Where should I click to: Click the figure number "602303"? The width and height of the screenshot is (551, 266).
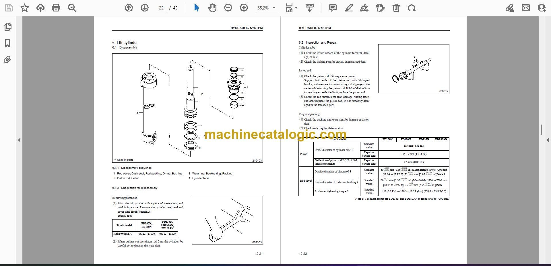(x=257, y=242)
